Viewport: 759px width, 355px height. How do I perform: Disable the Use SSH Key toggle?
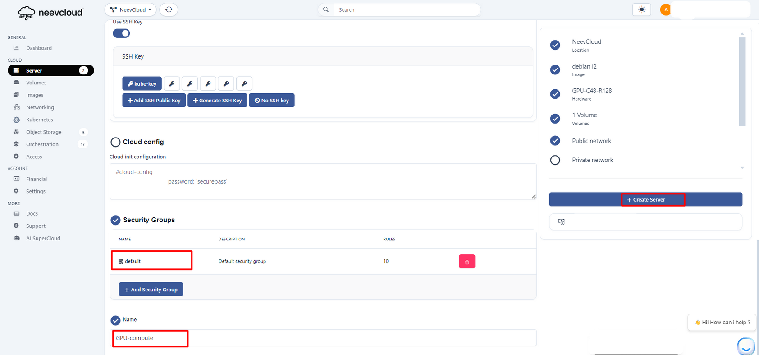(121, 33)
